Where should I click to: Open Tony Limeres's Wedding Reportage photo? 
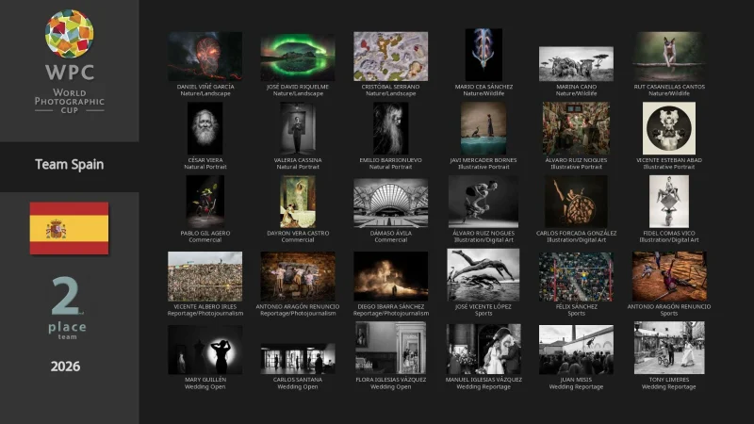point(668,350)
